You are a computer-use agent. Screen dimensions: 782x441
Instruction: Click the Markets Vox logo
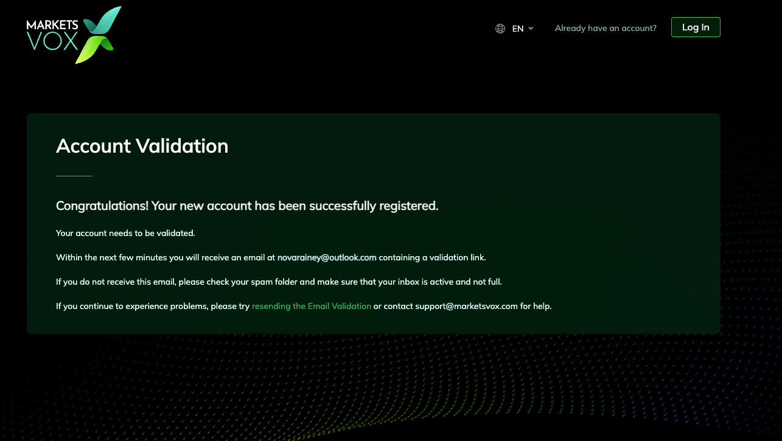point(74,35)
